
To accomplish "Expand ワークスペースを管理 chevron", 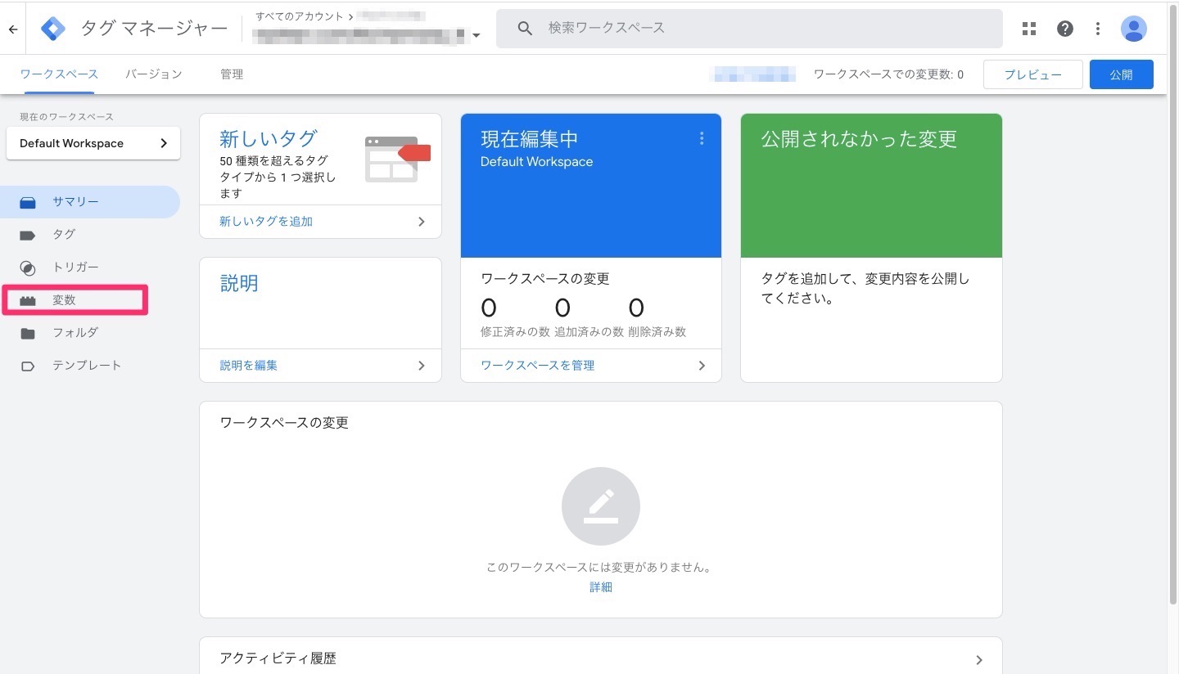I will [x=702, y=366].
